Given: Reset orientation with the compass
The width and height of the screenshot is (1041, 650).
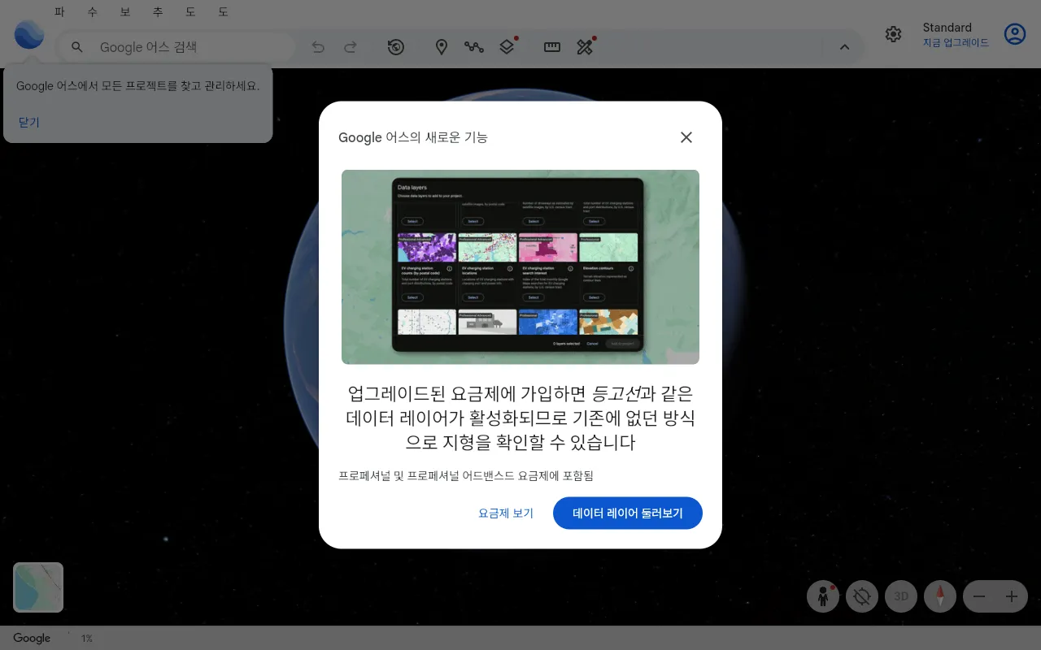Looking at the screenshot, I should pyautogui.click(x=940, y=596).
